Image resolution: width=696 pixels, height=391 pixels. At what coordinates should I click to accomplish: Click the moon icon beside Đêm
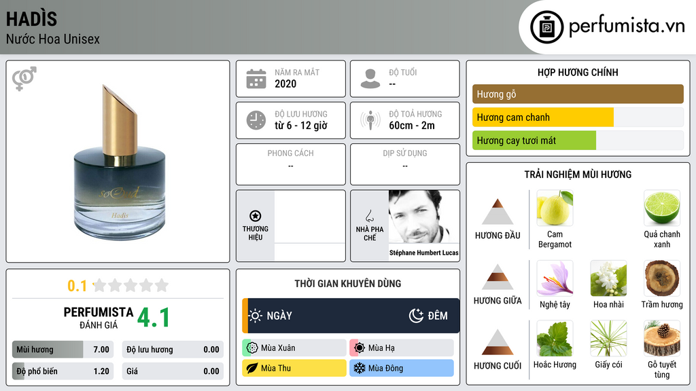pos(416,316)
